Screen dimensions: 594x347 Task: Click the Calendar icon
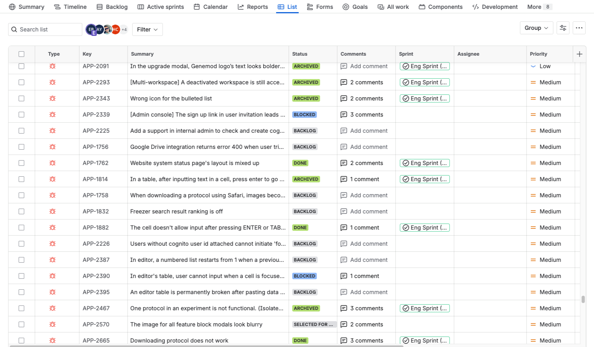196,6
